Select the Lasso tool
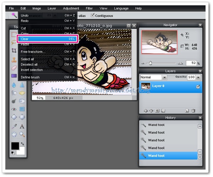Viewport: 213px width, 177px height. [14, 42]
